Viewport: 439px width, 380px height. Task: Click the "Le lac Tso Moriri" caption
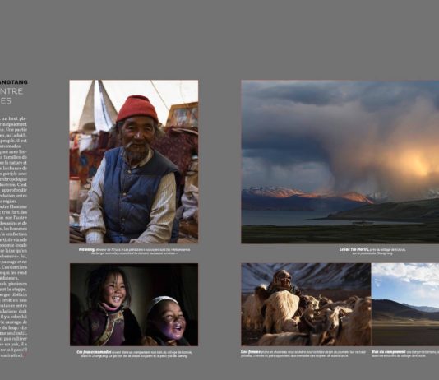(372, 251)
